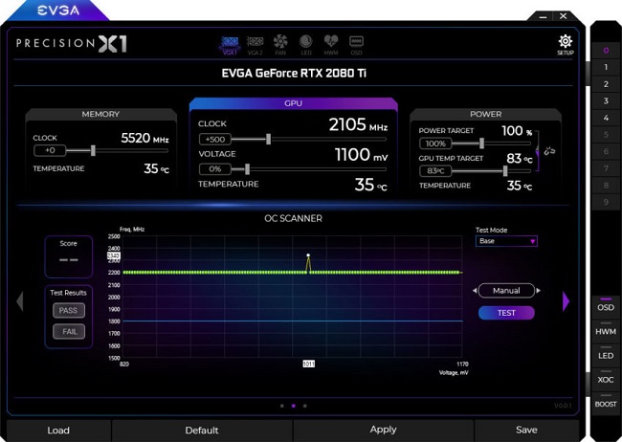Click the right arrow next to Manual
Image resolution: width=622 pixels, height=442 pixels.
tap(539, 291)
